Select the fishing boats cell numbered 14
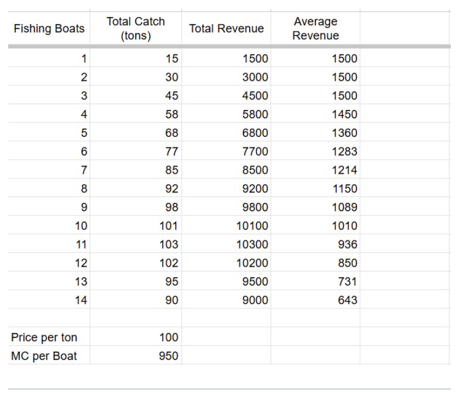This screenshot has height=406, width=459. pos(49,300)
